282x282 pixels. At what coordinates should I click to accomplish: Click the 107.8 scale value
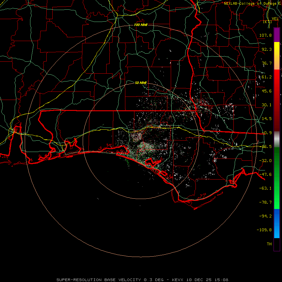click(x=265, y=35)
